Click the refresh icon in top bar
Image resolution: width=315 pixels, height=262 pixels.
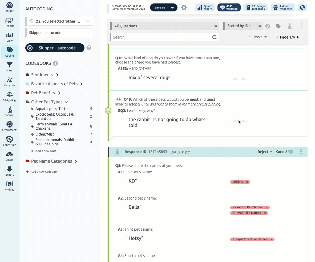tap(302, 8)
